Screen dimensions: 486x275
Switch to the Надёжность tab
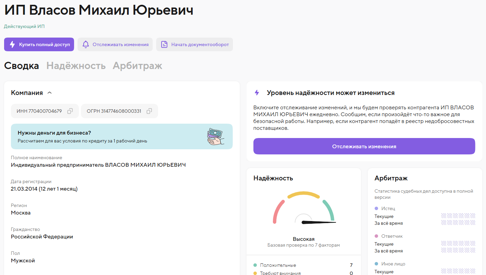click(76, 66)
